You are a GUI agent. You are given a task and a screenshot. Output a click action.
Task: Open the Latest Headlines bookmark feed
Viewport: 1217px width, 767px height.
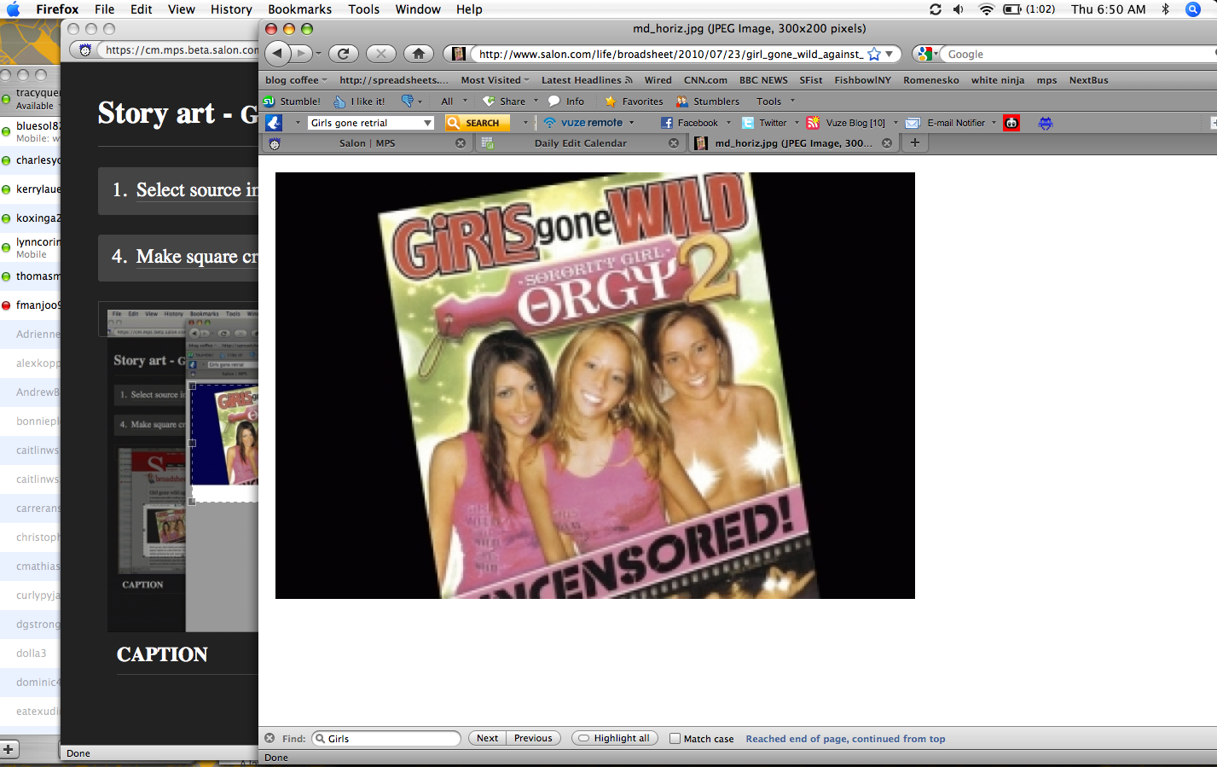587,80
